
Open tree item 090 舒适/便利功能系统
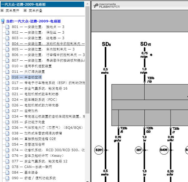coord(34,178)
